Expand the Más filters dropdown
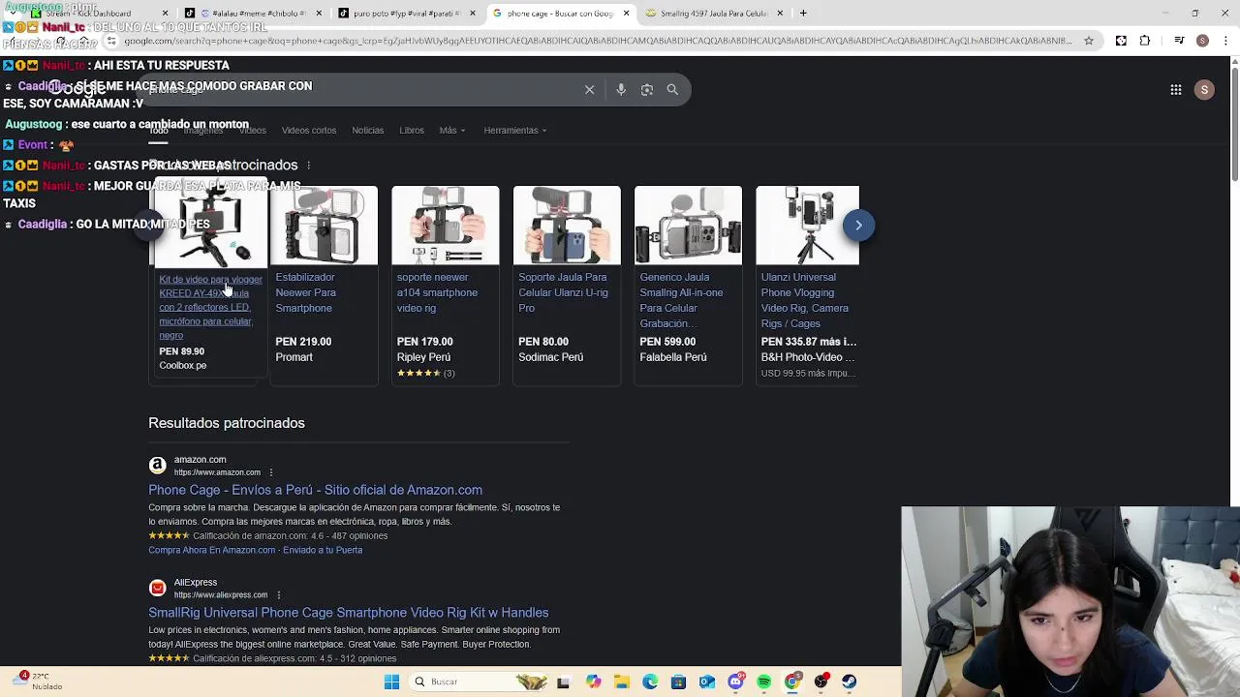This screenshot has height=697, width=1240. [x=451, y=131]
